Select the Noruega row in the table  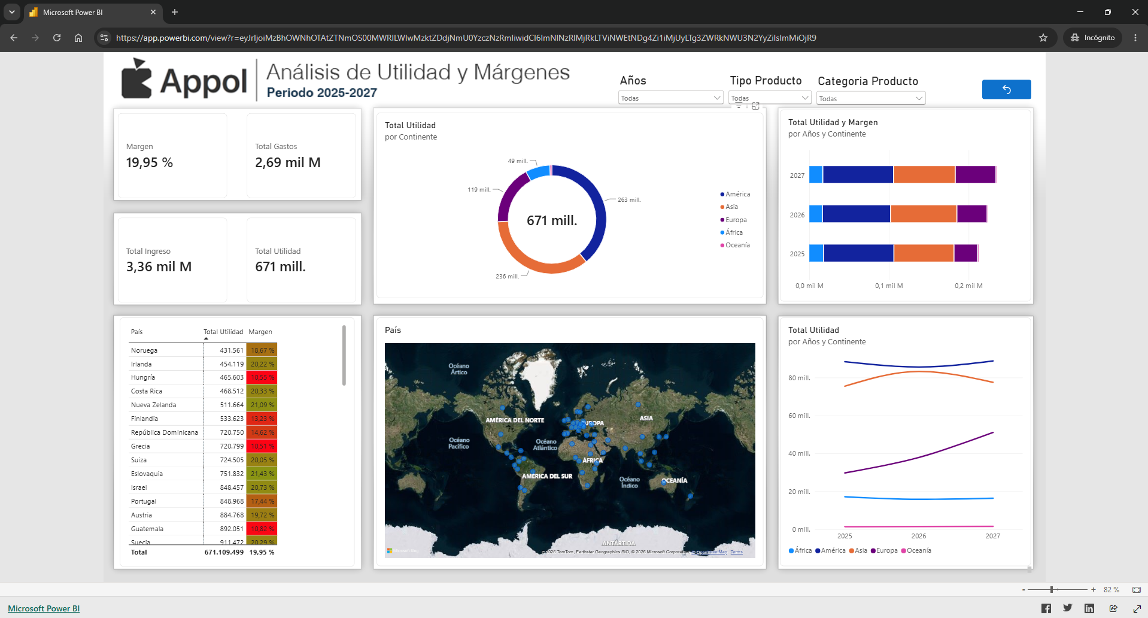[203, 350]
